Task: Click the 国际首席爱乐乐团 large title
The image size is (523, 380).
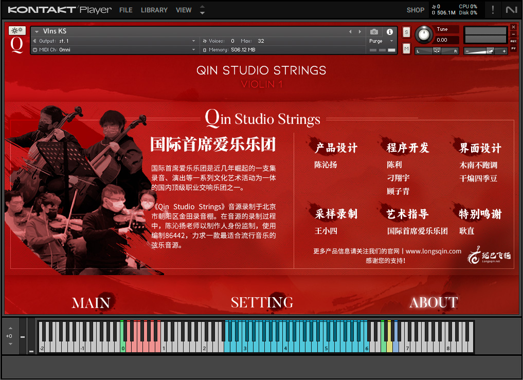Action: 213,144
